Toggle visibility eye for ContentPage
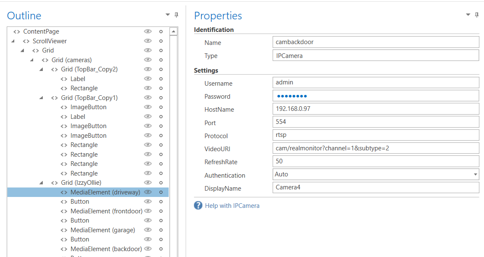Image resolution: width=484 pixels, height=257 pixels. point(148,31)
